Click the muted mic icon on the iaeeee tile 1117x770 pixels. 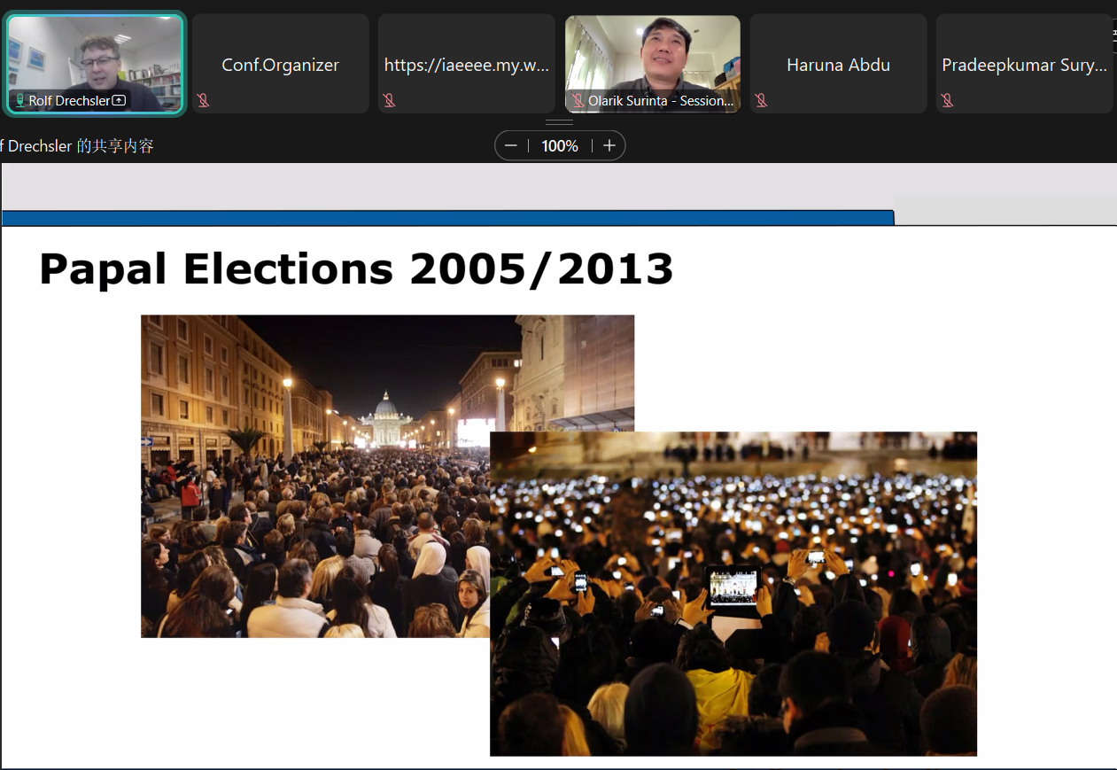(390, 100)
